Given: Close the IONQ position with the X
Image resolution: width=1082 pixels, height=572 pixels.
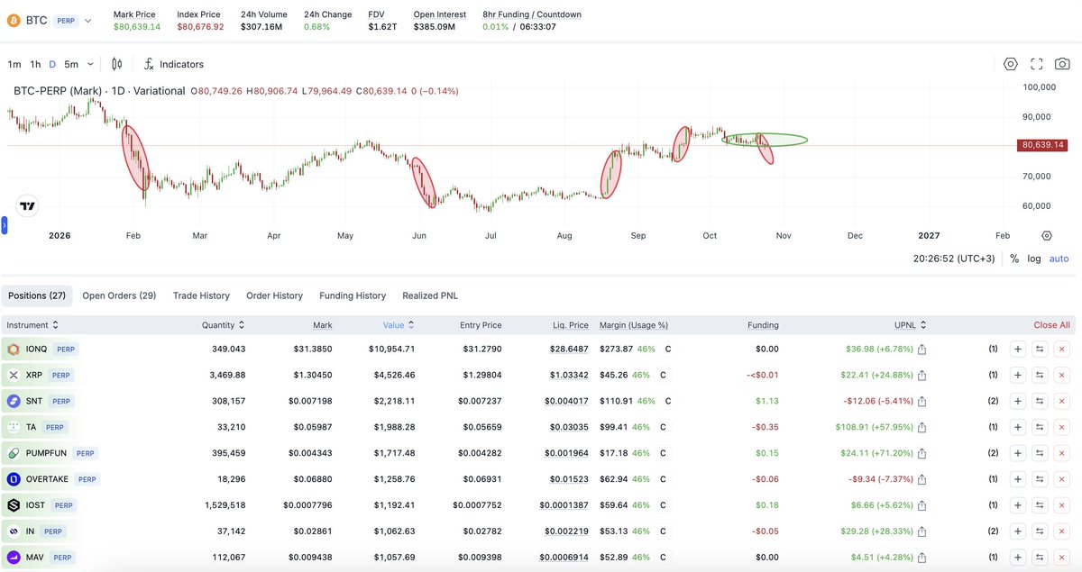Looking at the screenshot, I should tap(1062, 350).
